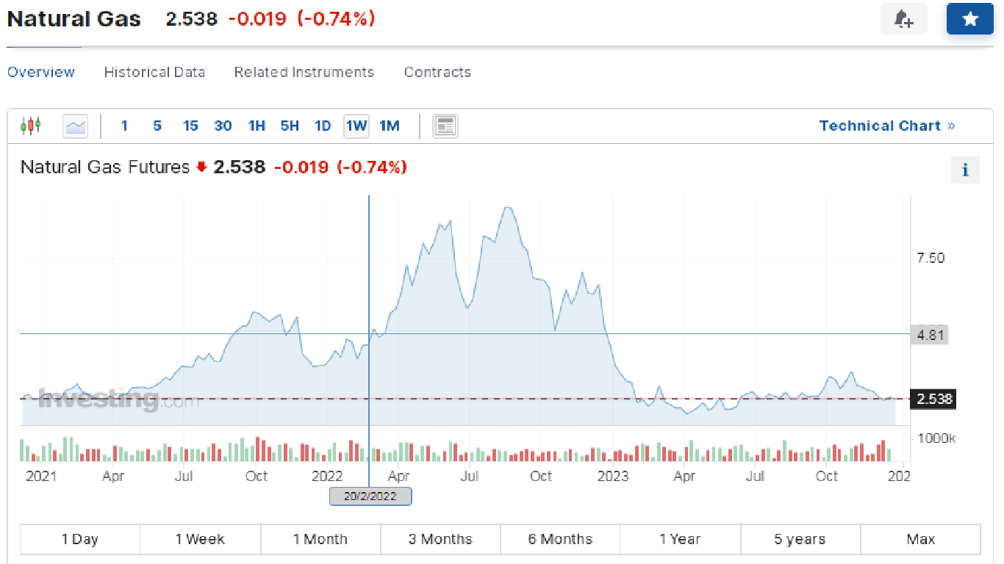Open the Historical Data tab

(154, 72)
